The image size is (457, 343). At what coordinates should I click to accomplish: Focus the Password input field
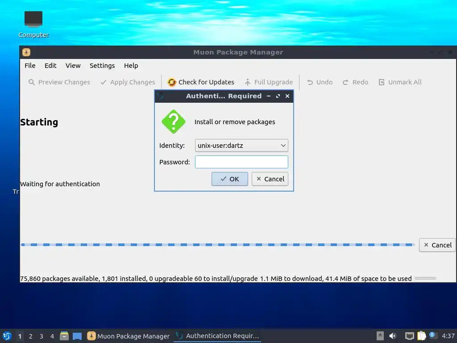241,162
